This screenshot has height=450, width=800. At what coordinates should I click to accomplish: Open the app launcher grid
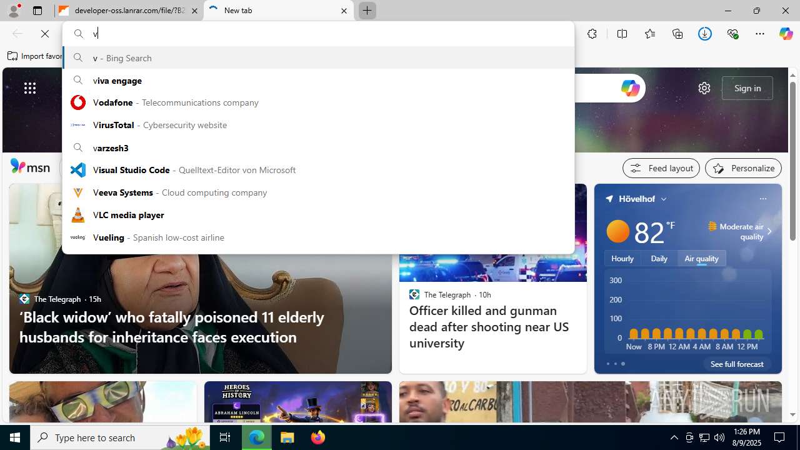click(x=30, y=88)
